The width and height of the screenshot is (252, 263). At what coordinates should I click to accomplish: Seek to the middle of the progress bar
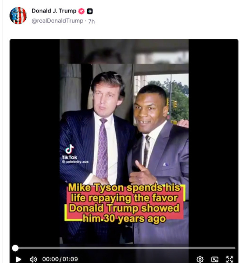point(124,248)
